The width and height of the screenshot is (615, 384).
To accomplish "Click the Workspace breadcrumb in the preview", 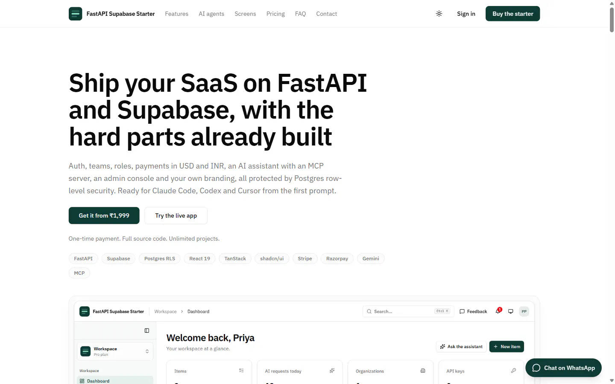I will [x=166, y=311].
